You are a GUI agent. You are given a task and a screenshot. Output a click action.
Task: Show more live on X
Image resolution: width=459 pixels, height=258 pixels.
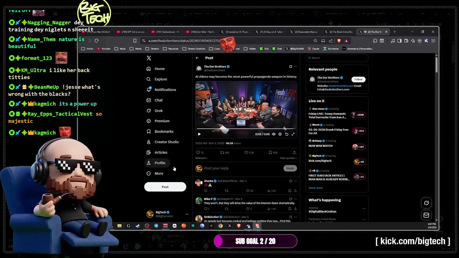316,188
